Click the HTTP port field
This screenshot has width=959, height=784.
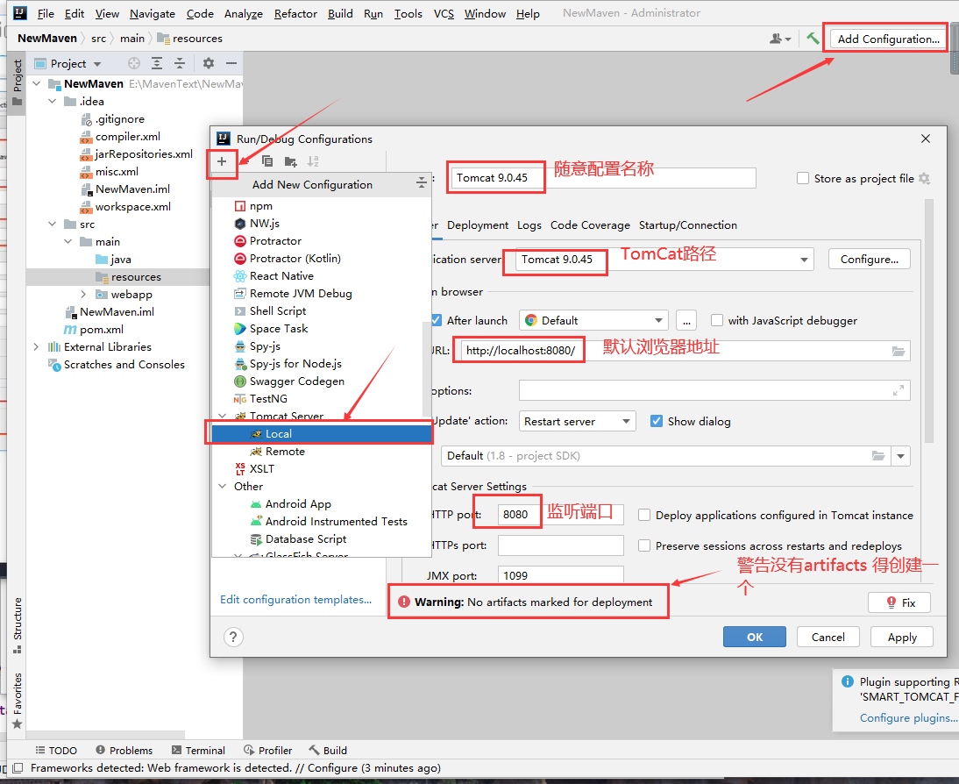[560, 515]
